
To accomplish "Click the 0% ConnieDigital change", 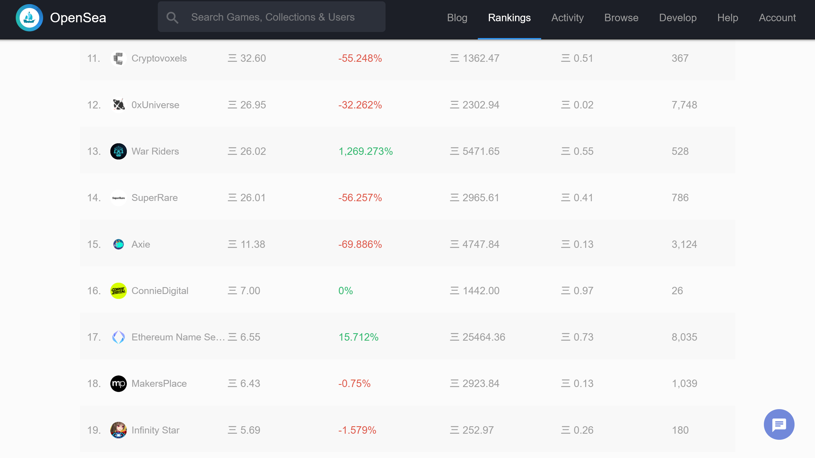I will [x=346, y=291].
